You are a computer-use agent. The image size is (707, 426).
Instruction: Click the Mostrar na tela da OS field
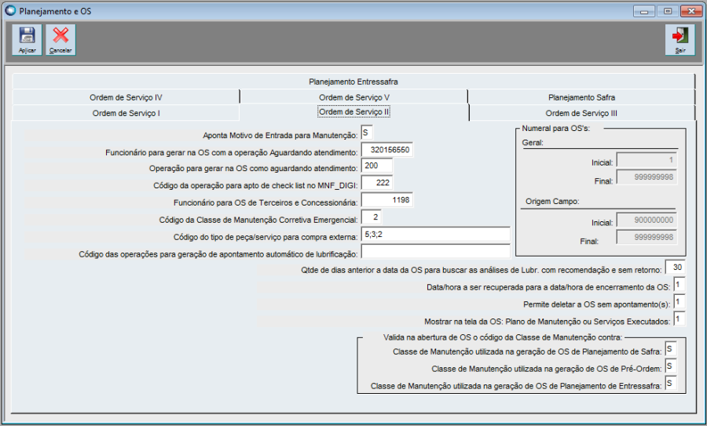680,319
